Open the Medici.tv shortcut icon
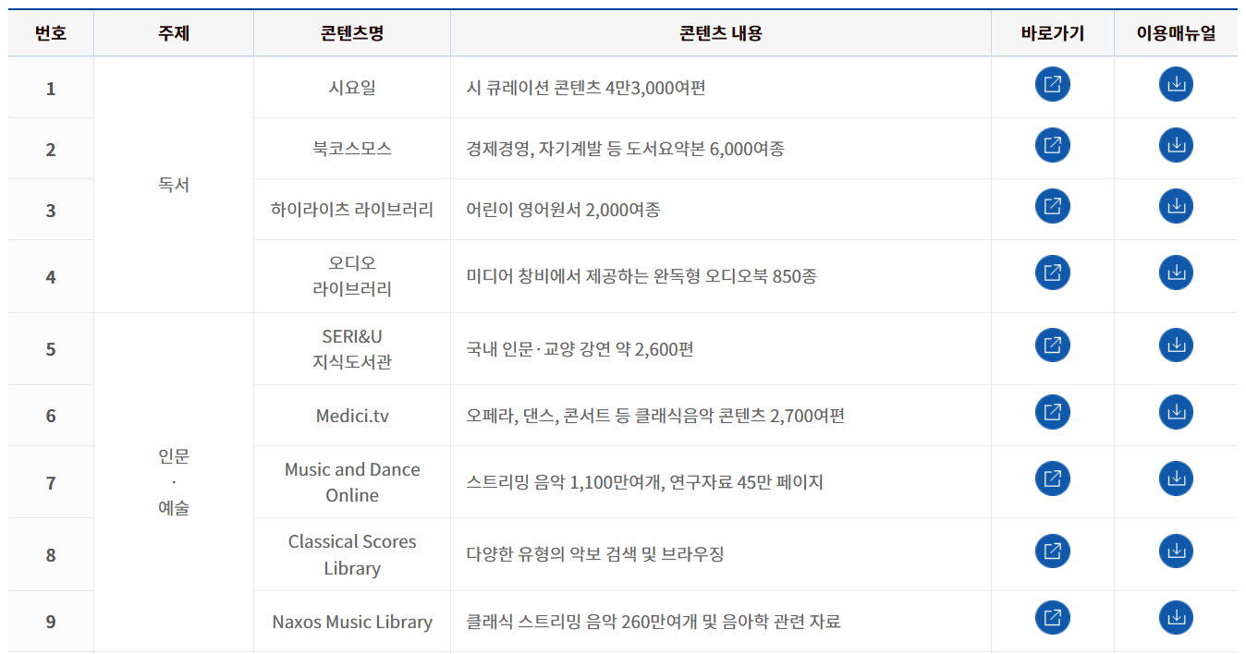The image size is (1246, 654). tap(1051, 414)
